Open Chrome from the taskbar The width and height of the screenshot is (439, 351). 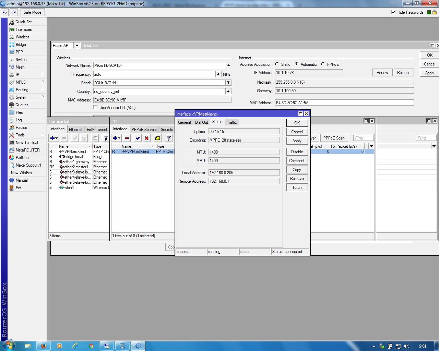pos(91,346)
